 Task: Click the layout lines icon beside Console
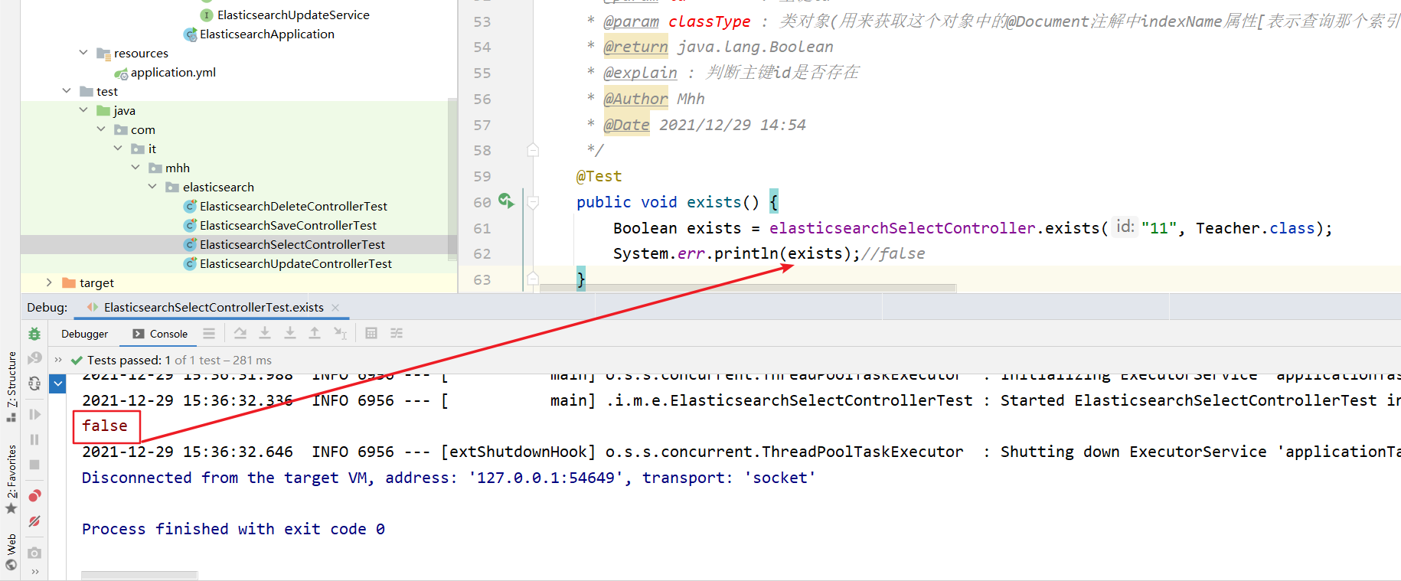pyautogui.click(x=209, y=333)
